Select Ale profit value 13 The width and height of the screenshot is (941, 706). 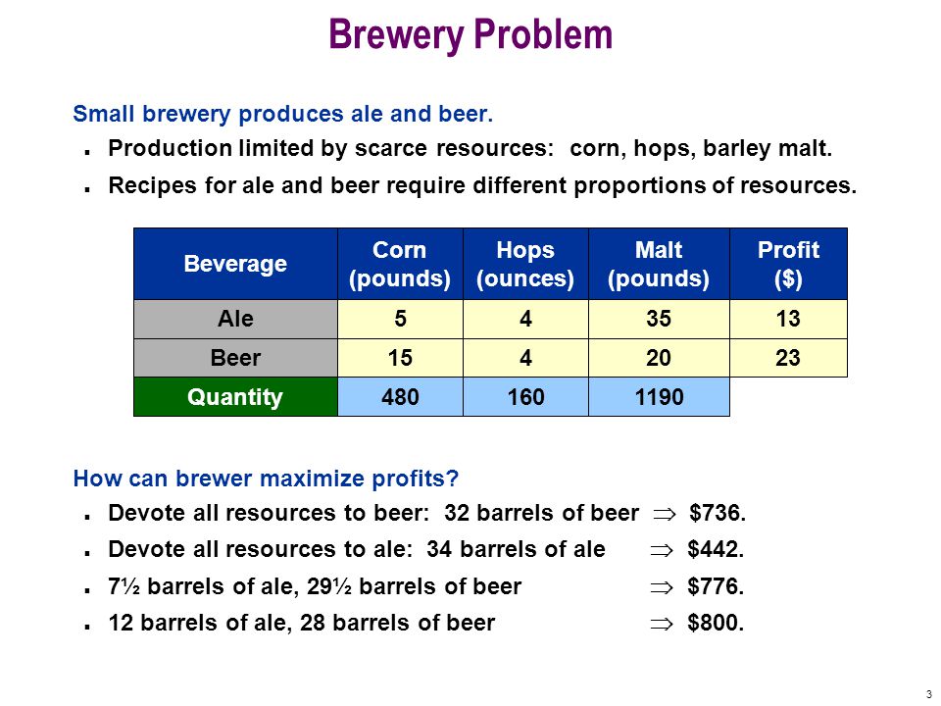(x=788, y=319)
